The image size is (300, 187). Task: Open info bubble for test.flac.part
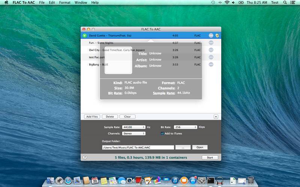211,57
